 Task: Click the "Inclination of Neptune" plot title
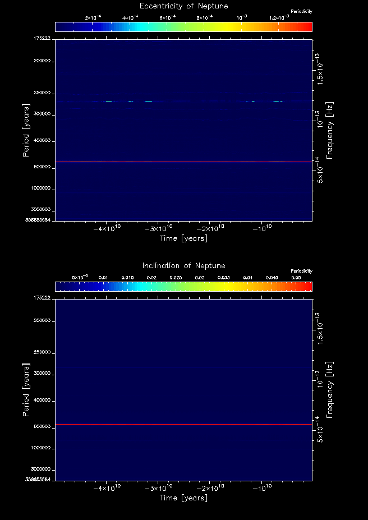pos(183,265)
